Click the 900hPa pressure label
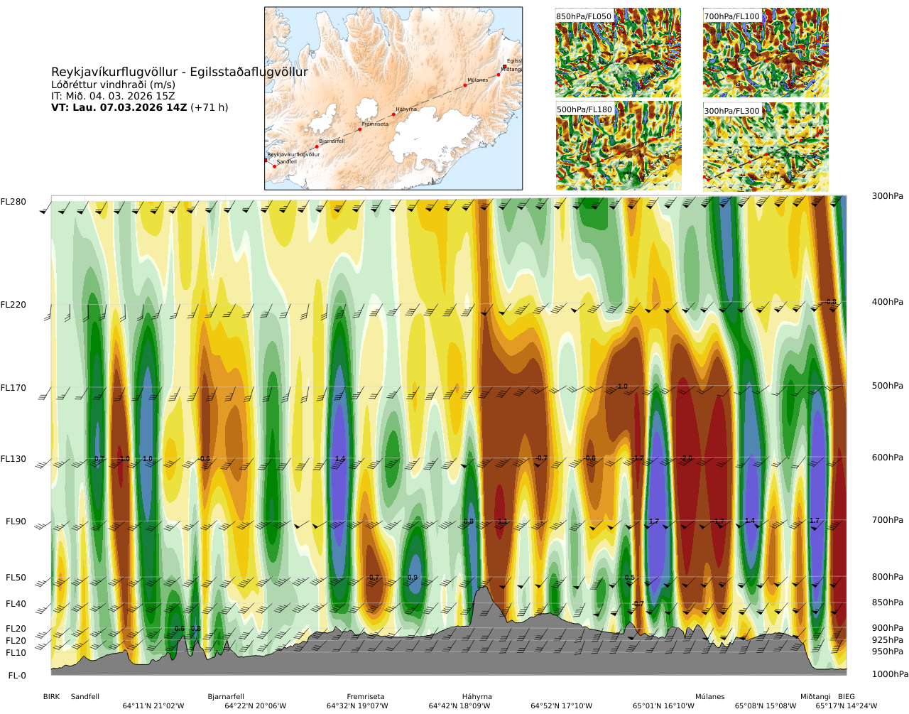Viewport: 909px width, 714px height. tap(888, 628)
